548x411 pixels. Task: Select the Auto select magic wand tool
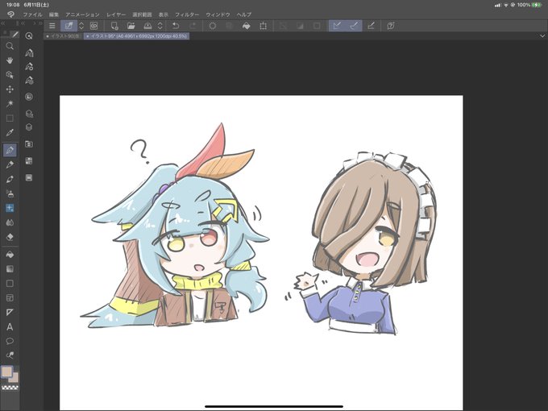(x=10, y=103)
